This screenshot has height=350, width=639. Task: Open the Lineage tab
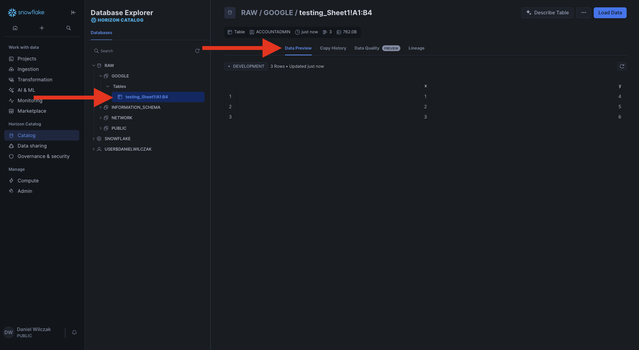click(416, 48)
